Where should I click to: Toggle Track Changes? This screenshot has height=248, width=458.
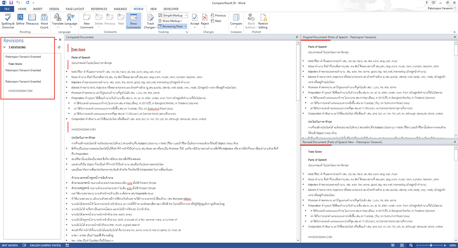point(150,21)
